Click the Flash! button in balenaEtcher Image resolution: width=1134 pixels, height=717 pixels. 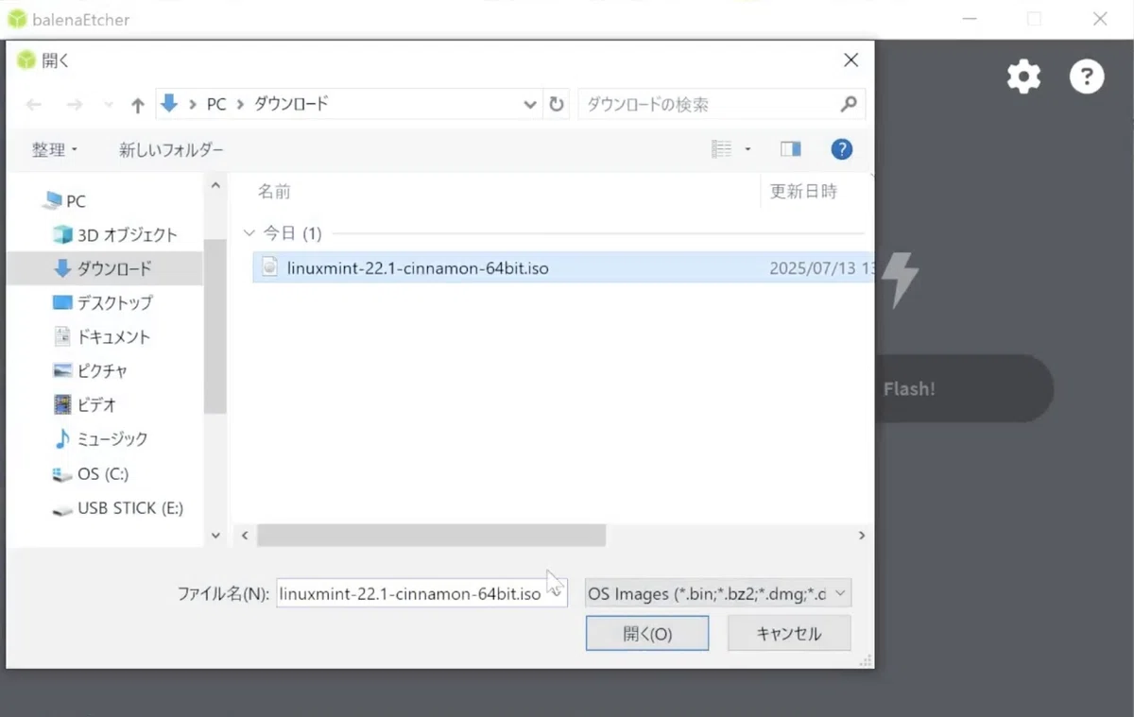pos(964,388)
